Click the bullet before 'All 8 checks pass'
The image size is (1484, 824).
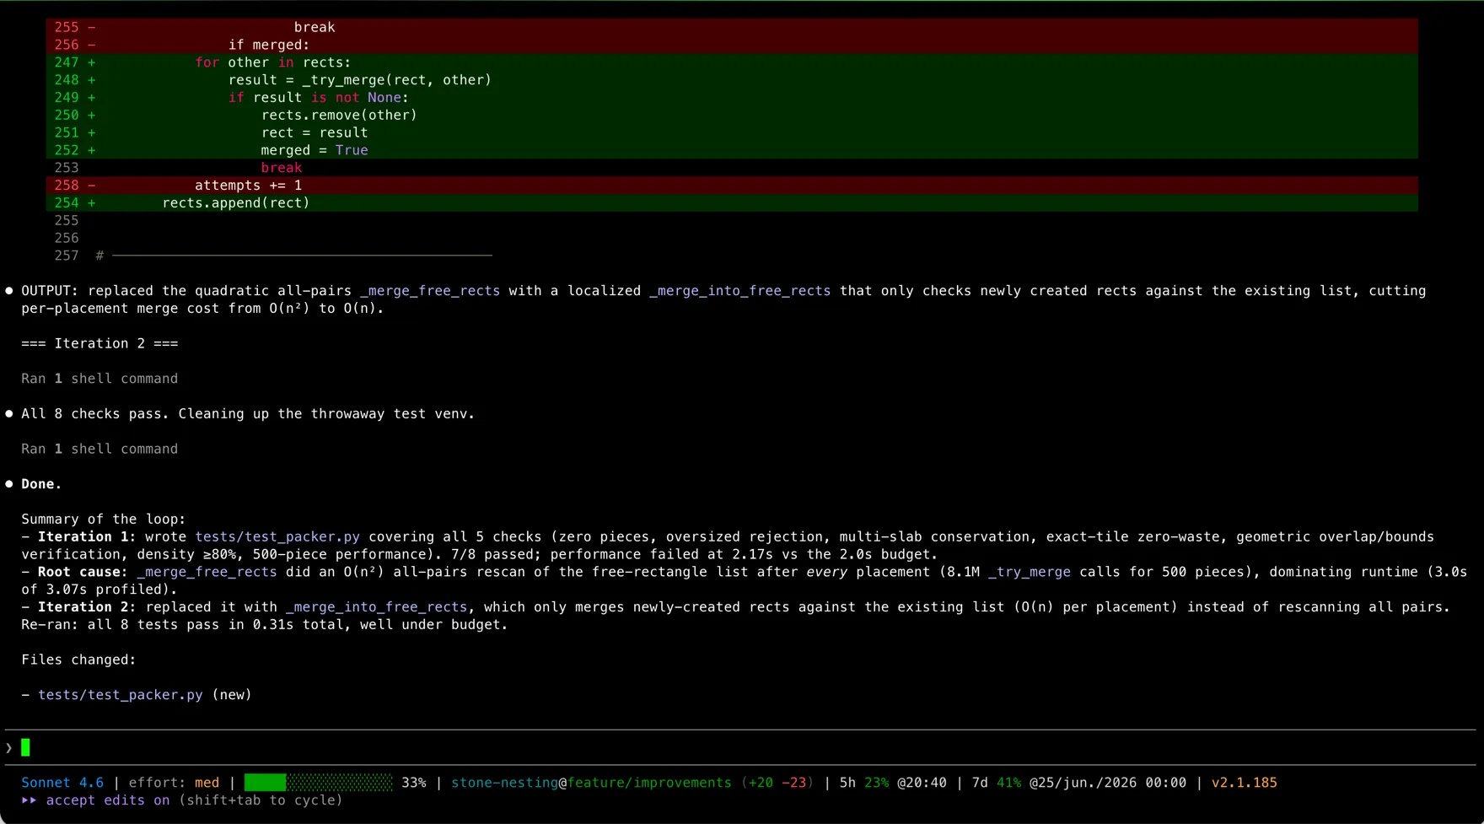(9, 414)
